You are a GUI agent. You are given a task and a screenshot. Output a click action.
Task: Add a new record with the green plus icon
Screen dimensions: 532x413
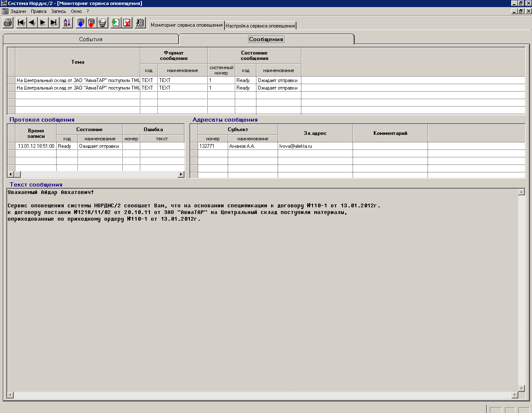tap(116, 23)
